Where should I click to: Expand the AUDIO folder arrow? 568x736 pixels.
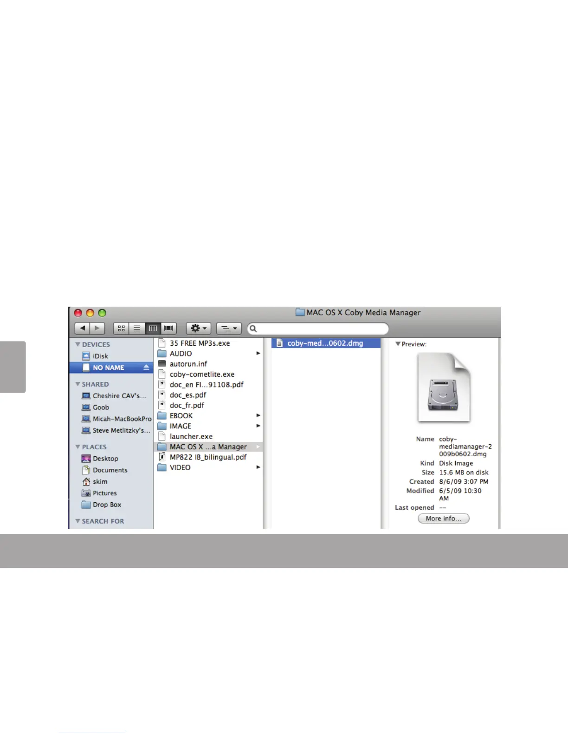pyautogui.click(x=258, y=354)
